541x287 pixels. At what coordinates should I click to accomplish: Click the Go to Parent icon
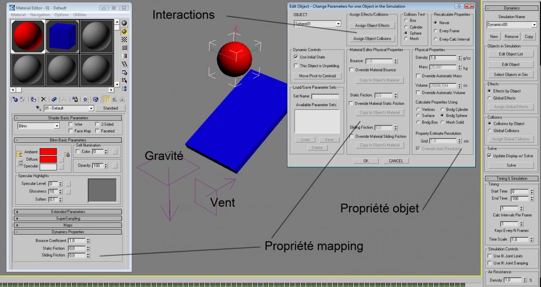(x=115, y=99)
